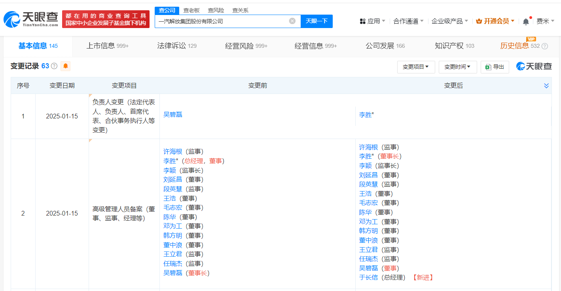Open 邓为工 link in 变更前 column
Screen dimensions: 561x291
pos(173,226)
